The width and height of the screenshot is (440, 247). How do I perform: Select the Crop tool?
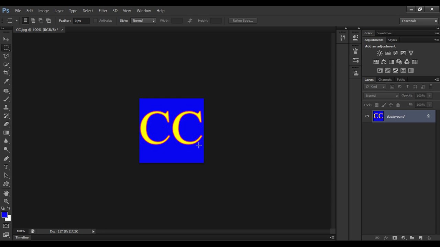(6, 73)
